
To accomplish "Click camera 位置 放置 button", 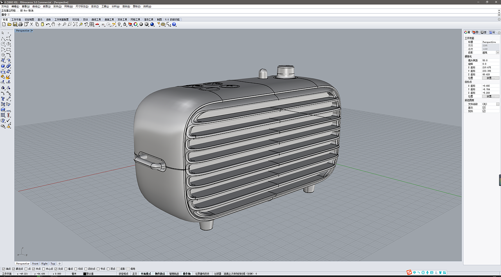I will coord(490,78).
